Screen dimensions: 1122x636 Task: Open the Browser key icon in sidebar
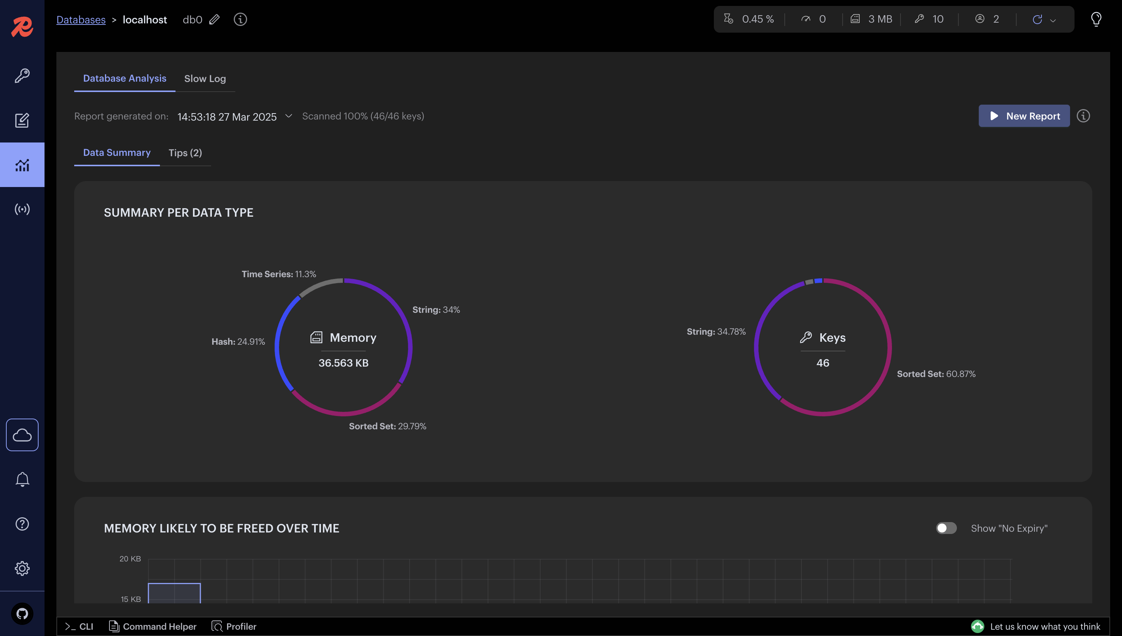tap(22, 76)
